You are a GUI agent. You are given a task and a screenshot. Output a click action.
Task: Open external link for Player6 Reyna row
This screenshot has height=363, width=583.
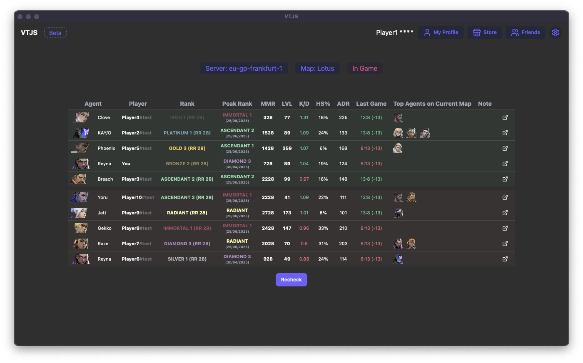(505, 259)
